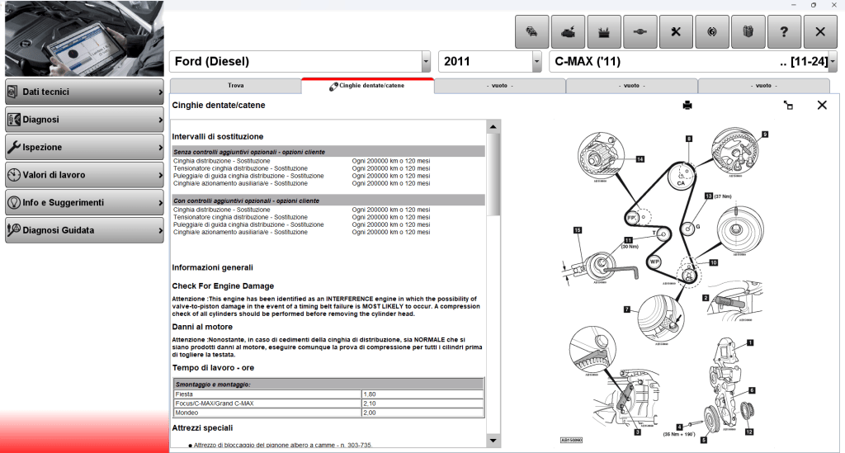This screenshot has height=453, width=845.
Task: Expand the Diagnosi sidebar menu
Action: pos(84,120)
